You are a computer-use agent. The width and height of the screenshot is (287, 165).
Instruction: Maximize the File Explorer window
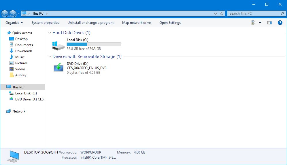tap(267, 4)
